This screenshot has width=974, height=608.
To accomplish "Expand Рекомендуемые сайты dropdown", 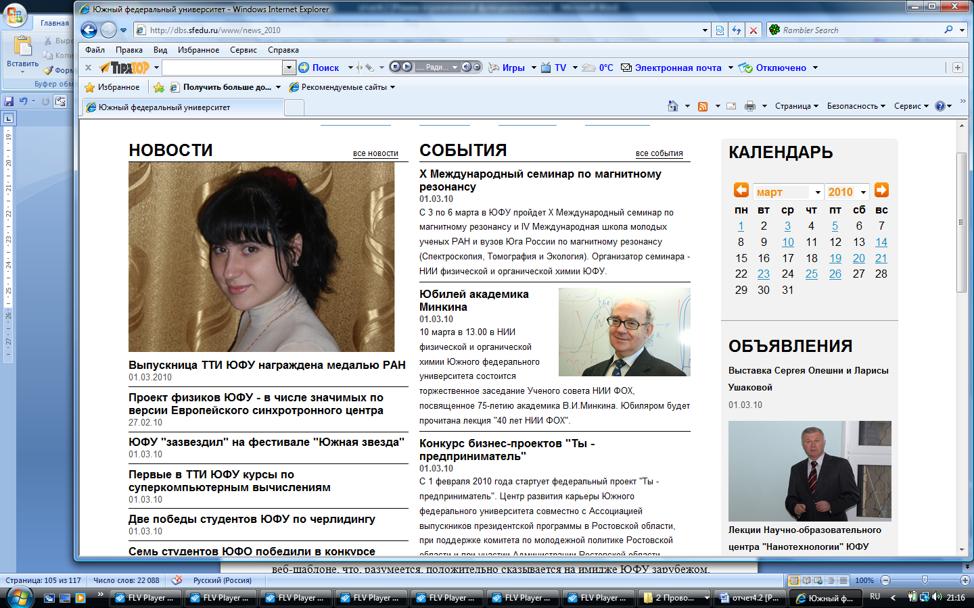I will 392,87.
